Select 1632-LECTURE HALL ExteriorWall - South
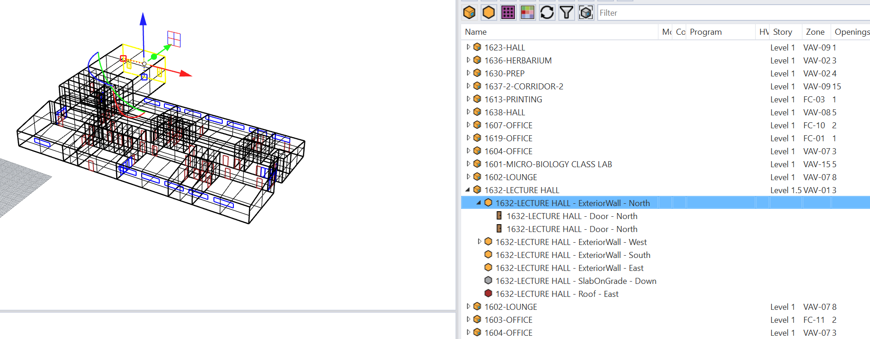 click(573, 255)
